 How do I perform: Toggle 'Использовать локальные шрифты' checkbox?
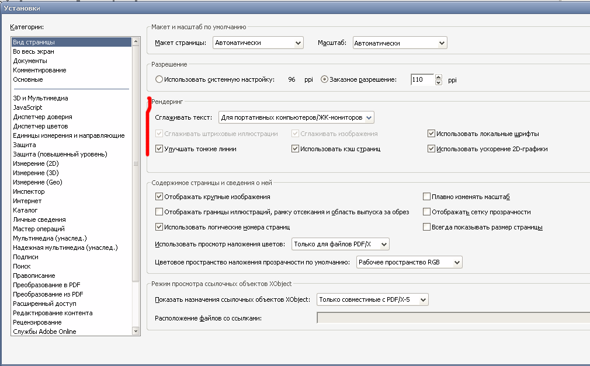point(431,134)
